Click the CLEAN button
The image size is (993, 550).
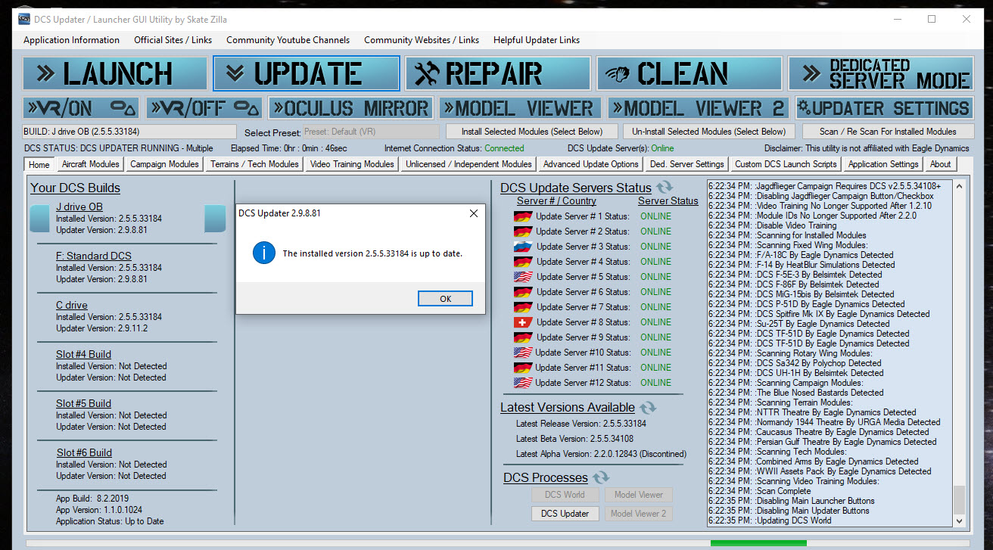tap(689, 73)
